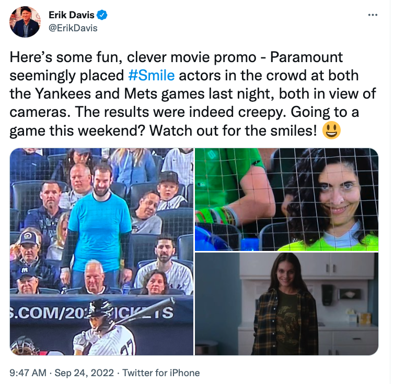Open the three-dot more options menu
The image size is (394, 384).
(373, 15)
